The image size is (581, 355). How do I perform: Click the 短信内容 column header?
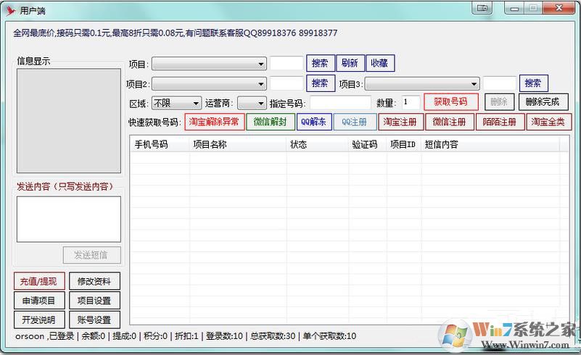[x=490, y=144]
